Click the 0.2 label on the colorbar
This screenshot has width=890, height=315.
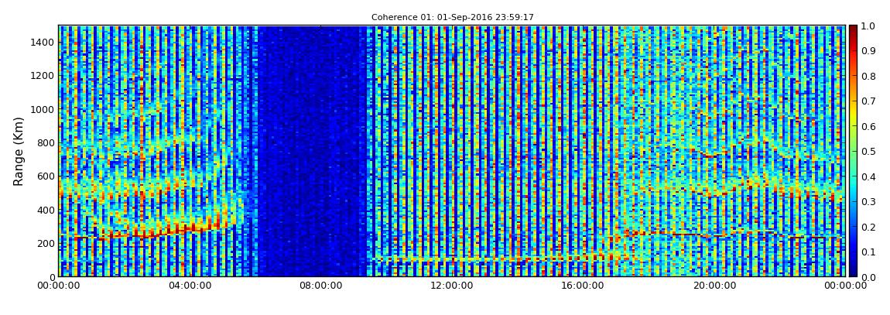(868, 227)
